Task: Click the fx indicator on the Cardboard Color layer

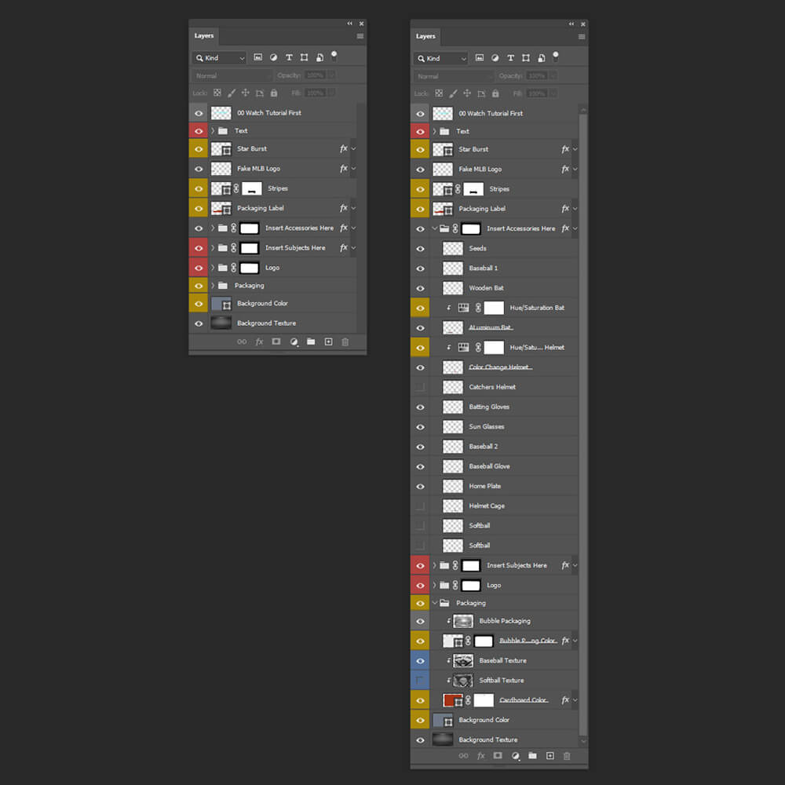Action: (565, 700)
